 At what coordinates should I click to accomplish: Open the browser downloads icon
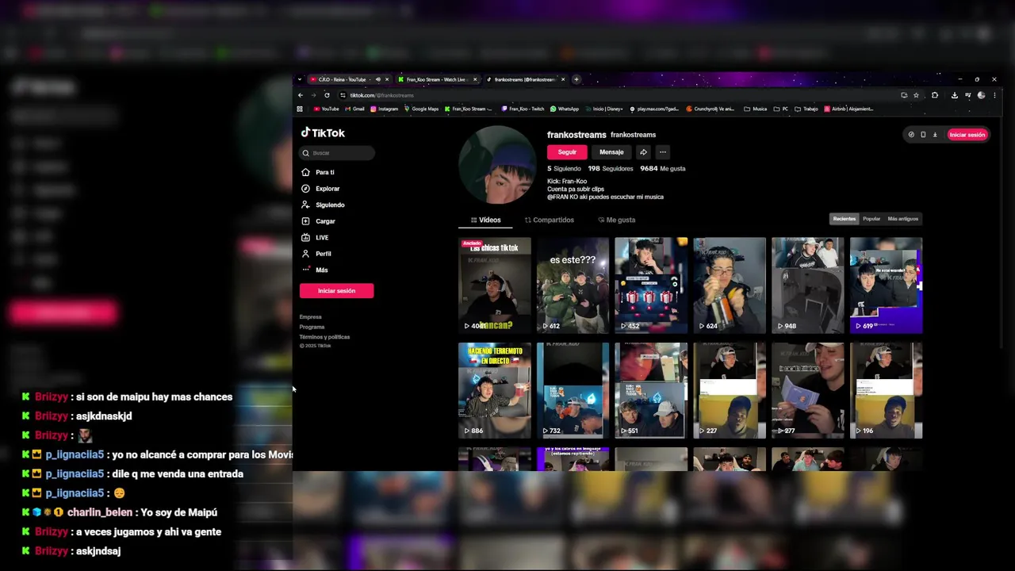point(954,95)
